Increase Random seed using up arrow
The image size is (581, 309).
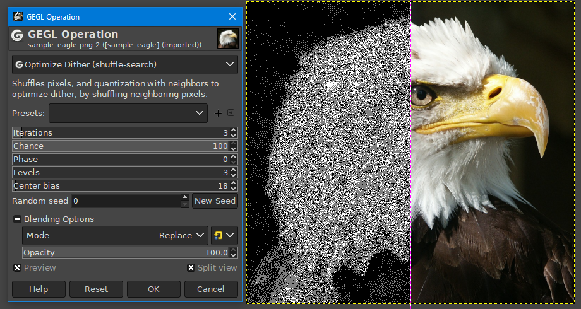[x=185, y=197]
